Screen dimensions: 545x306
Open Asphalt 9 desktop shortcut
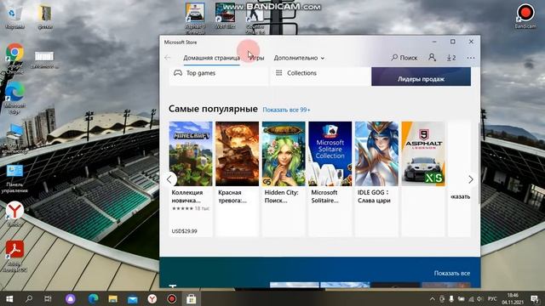click(195, 18)
